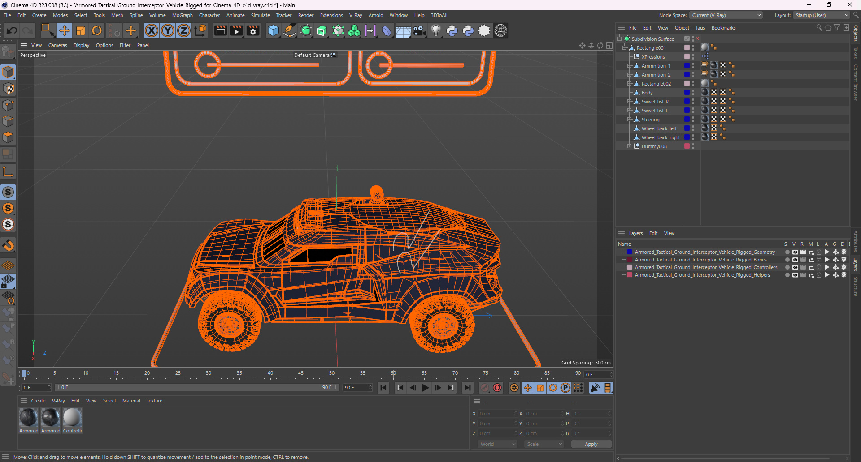Select the Wheel_back_left object
Viewport: 861px width, 462px height.
(659, 128)
